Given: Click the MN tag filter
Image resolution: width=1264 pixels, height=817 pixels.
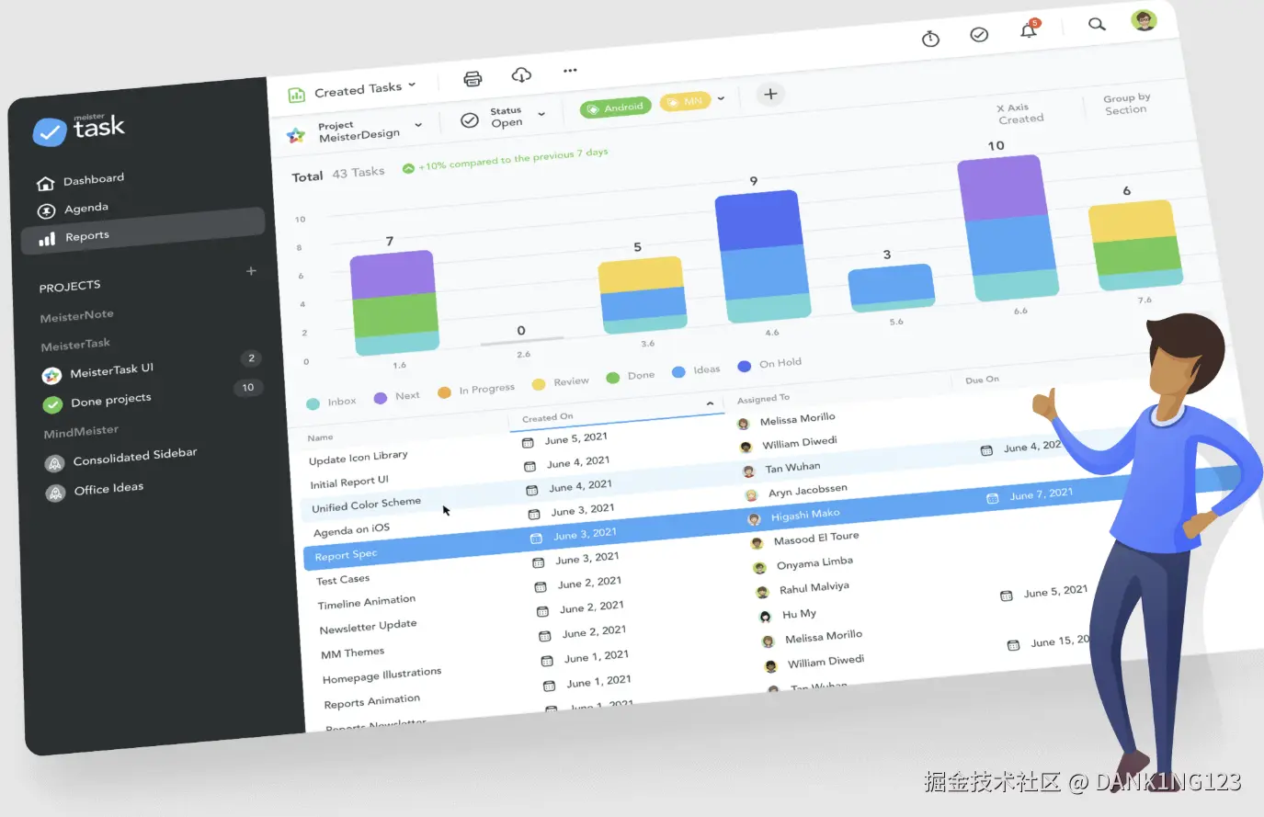Looking at the screenshot, I should click(x=685, y=101).
